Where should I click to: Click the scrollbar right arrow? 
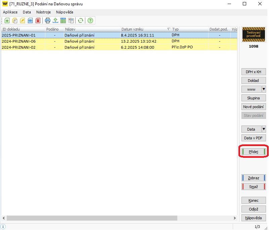pyautogui.click(x=235, y=218)
